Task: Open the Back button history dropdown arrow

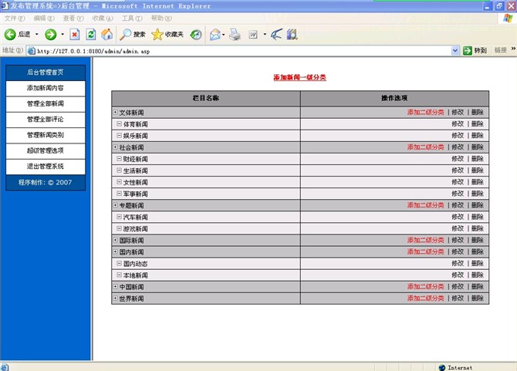Action: coord(36,34)
